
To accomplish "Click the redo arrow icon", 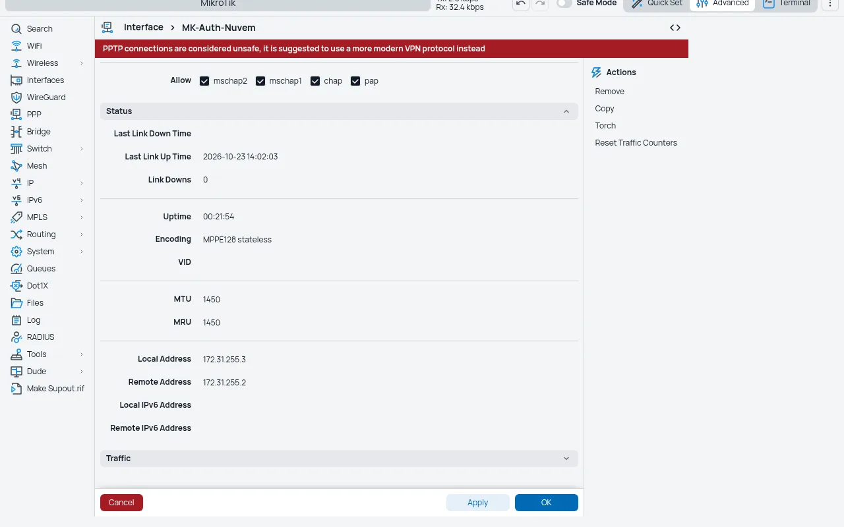I will point(540,3).
